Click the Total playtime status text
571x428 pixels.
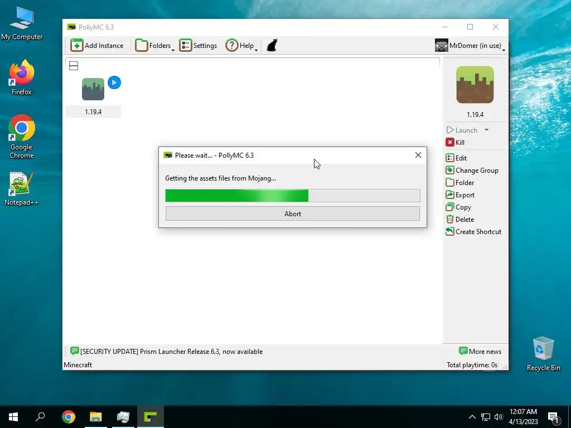(472, 364)
